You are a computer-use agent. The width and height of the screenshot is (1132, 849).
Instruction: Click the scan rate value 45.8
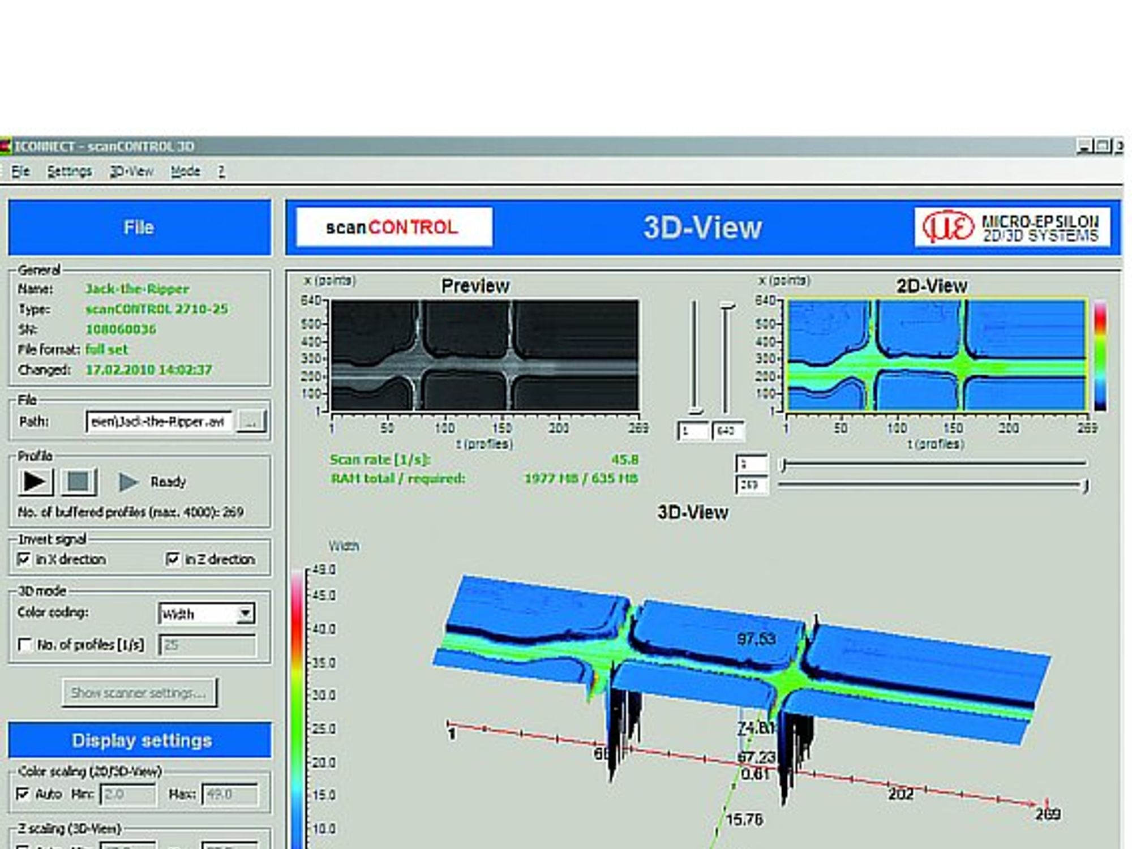coord(625,460)
